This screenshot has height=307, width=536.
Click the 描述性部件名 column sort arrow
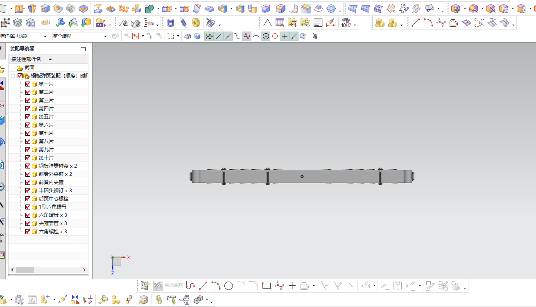(x=50, y=59)
